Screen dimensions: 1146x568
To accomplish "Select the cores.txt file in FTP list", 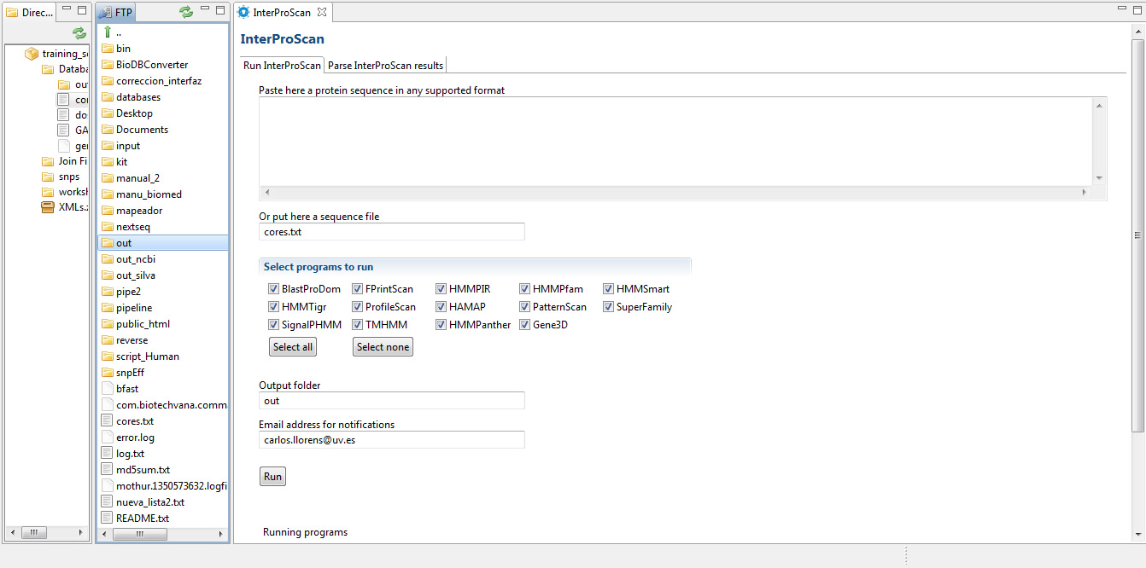I will point(134,421).
